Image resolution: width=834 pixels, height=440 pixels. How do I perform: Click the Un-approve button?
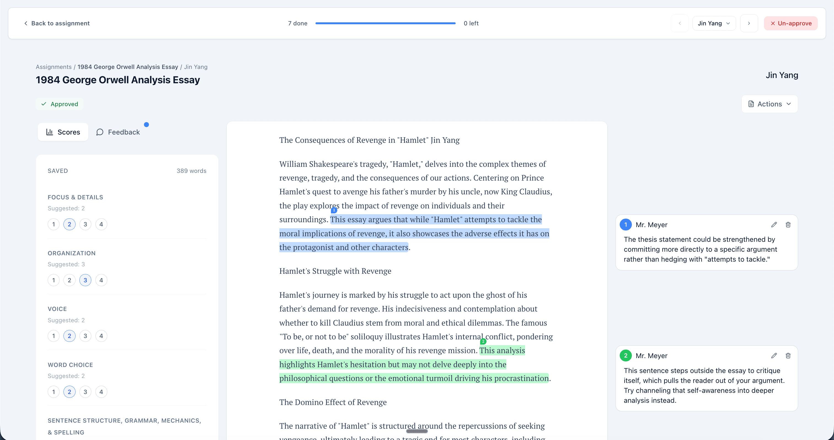(791, 23)
